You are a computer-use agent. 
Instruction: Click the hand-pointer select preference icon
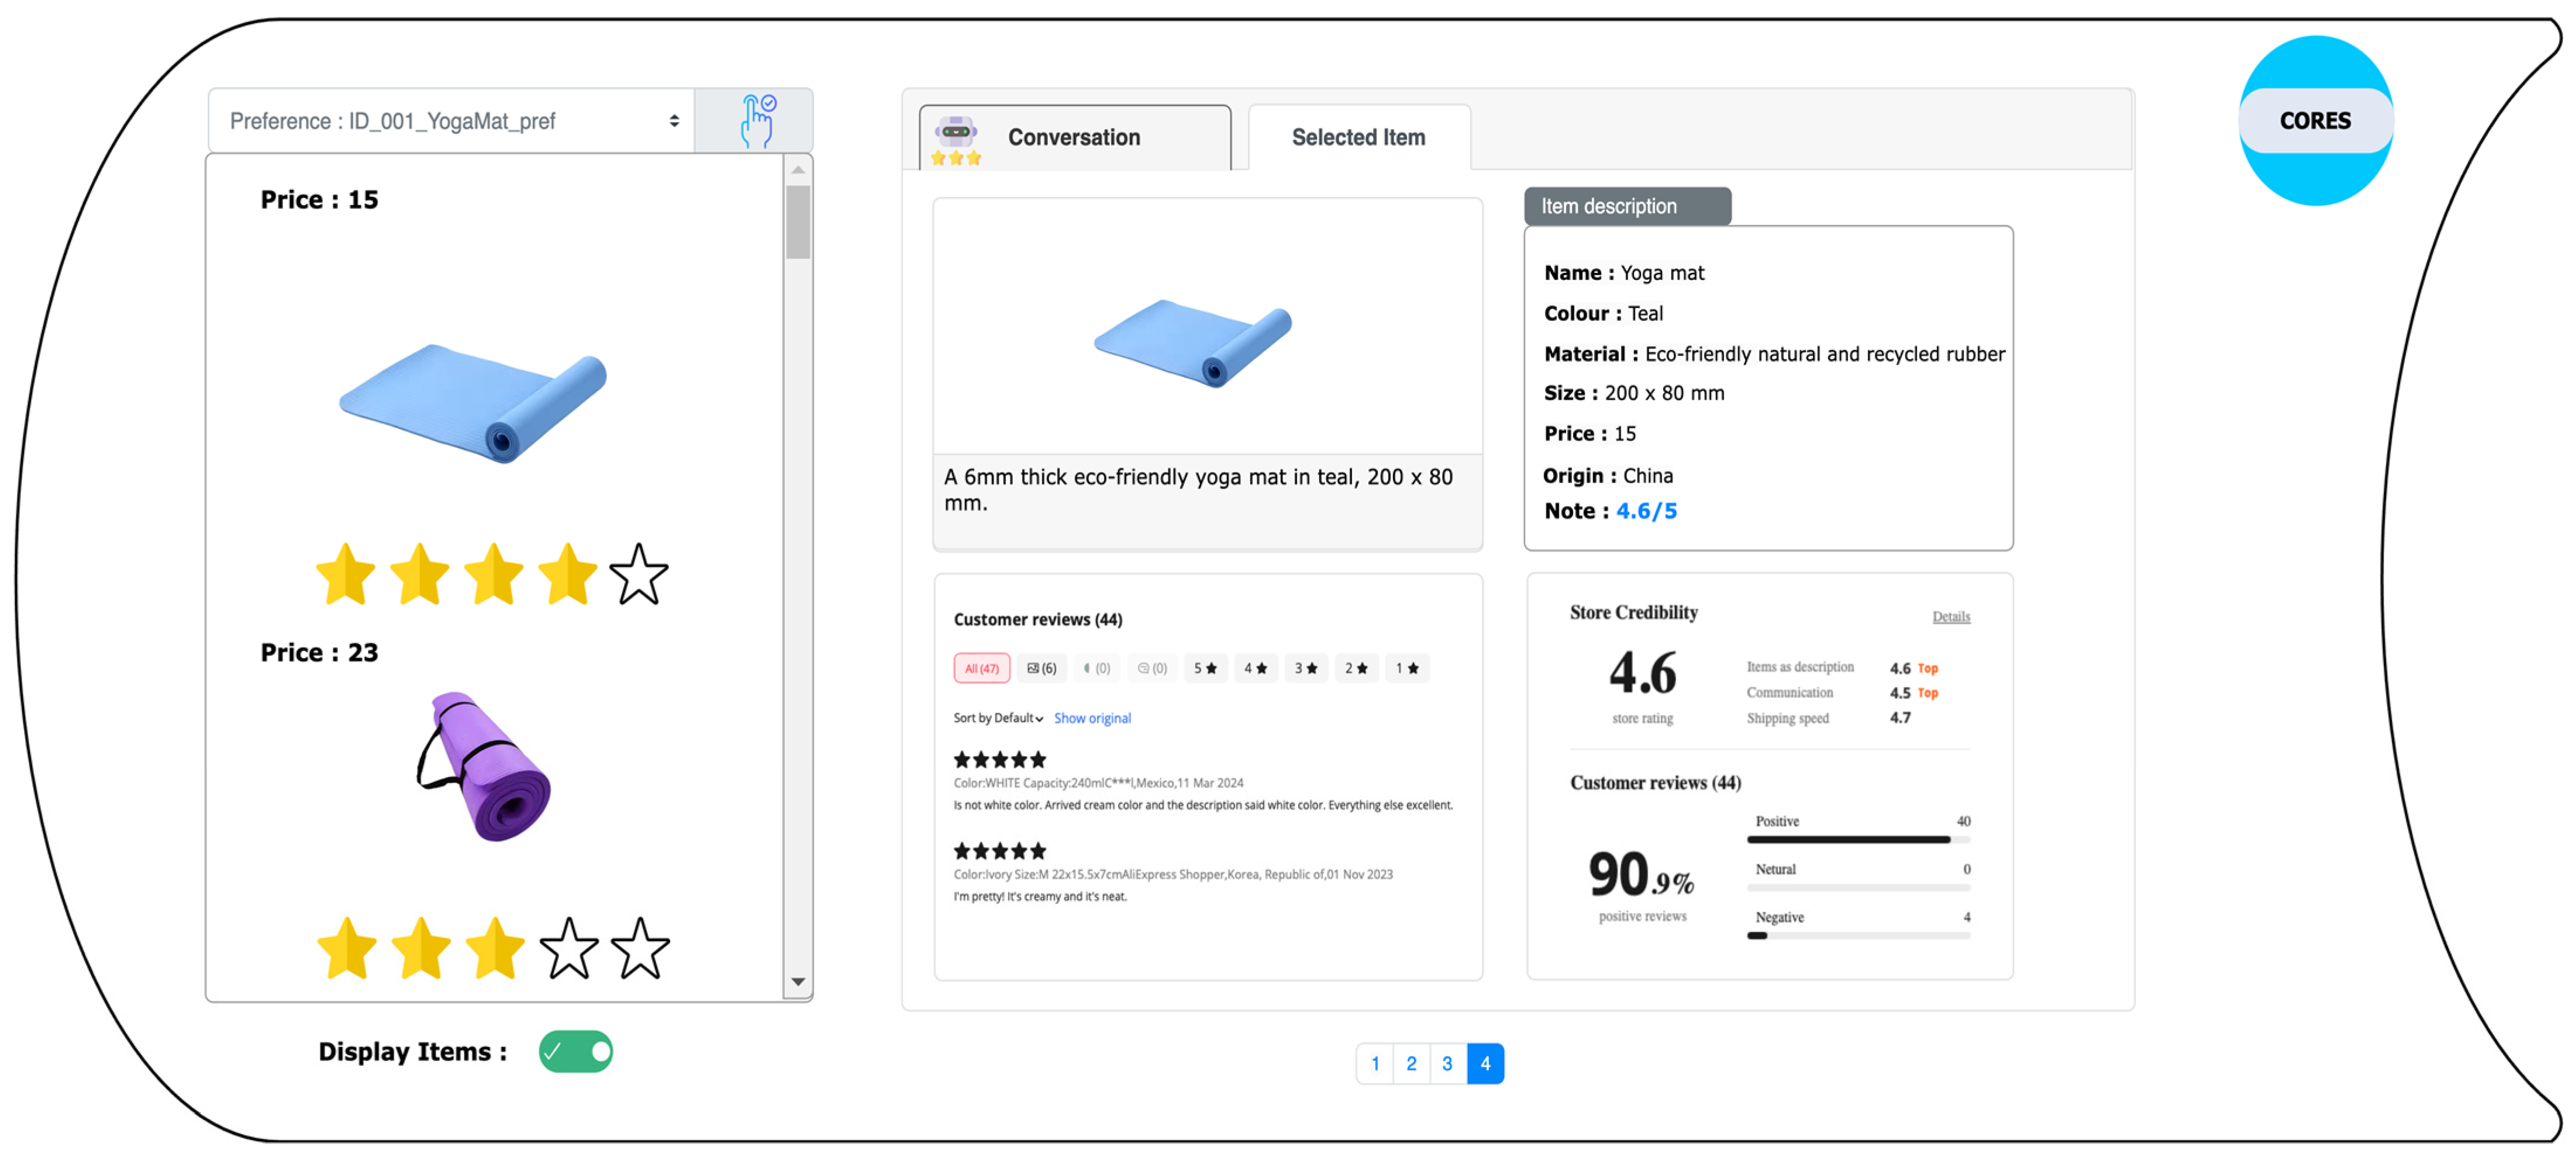(757, 121)
